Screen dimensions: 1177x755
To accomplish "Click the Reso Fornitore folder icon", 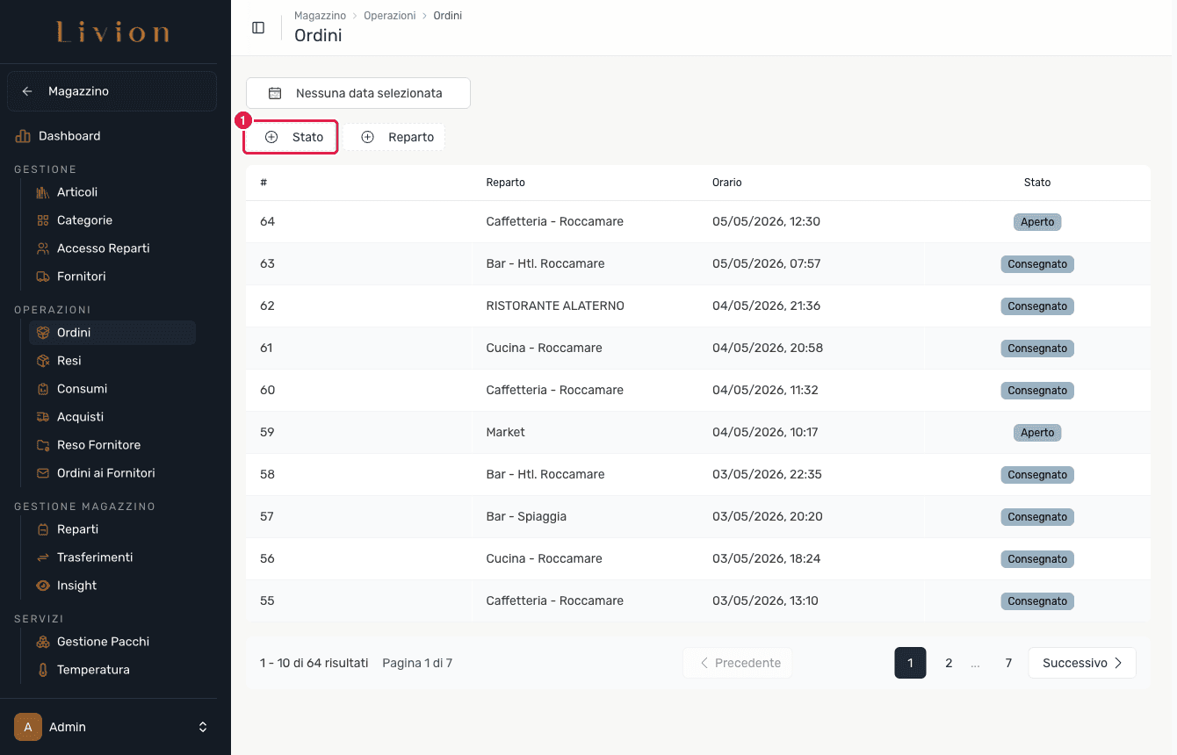I will click(x=42, y=445).
